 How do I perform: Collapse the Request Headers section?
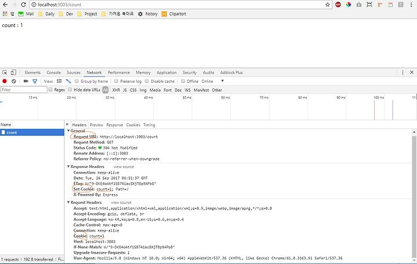68,202
